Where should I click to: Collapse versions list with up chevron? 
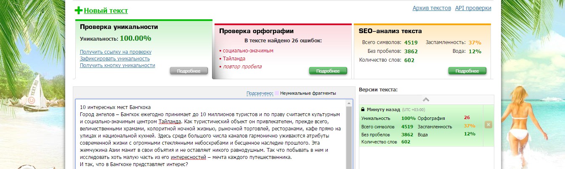(425, 100)
